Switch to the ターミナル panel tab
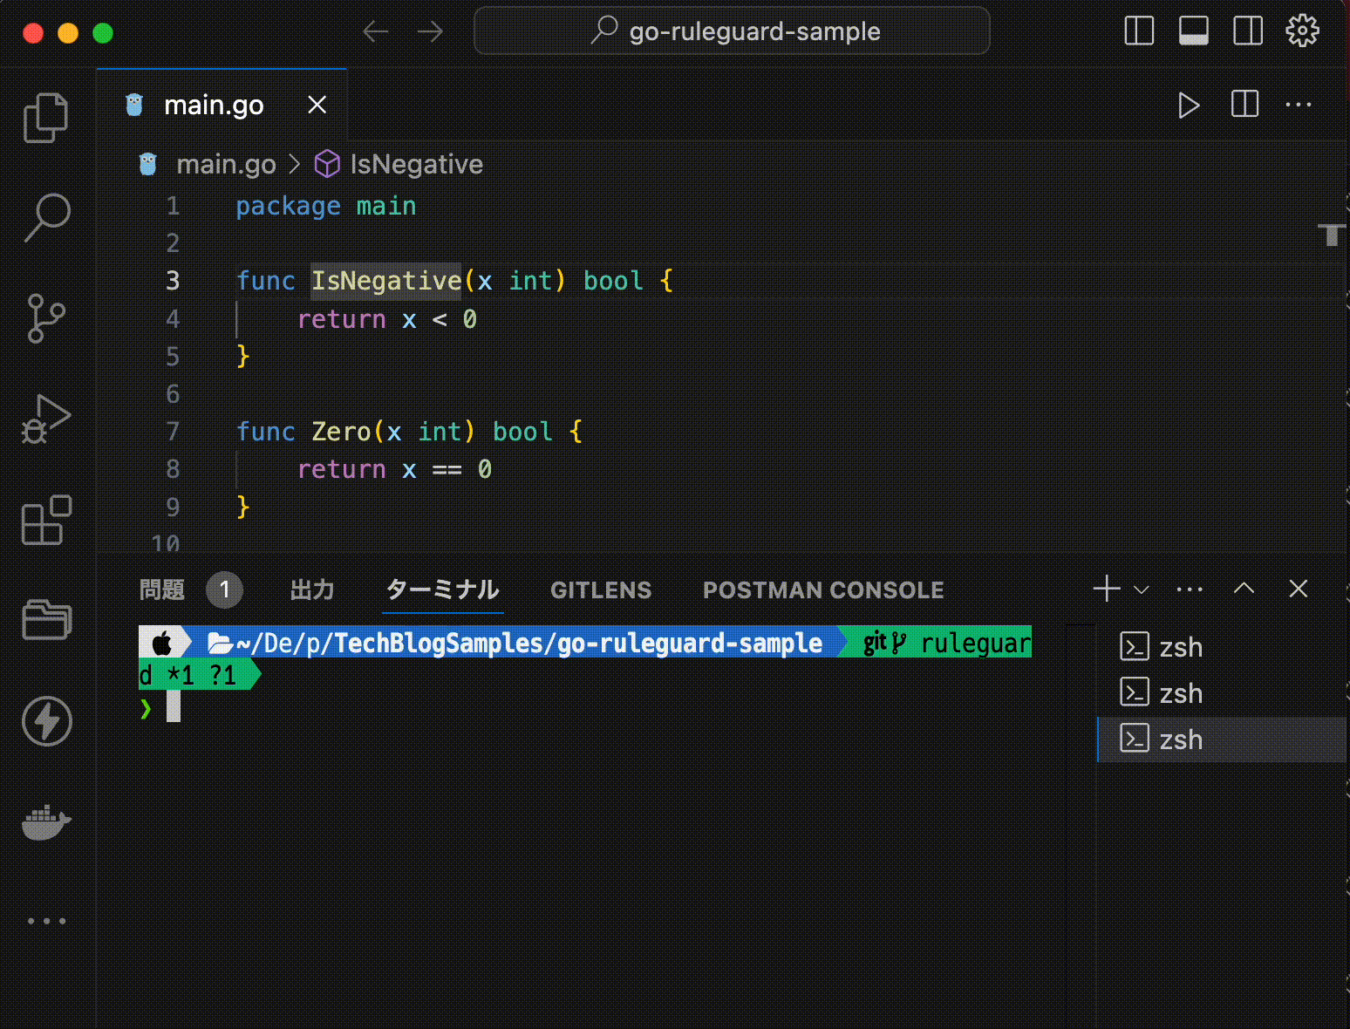 click(443, 590)
